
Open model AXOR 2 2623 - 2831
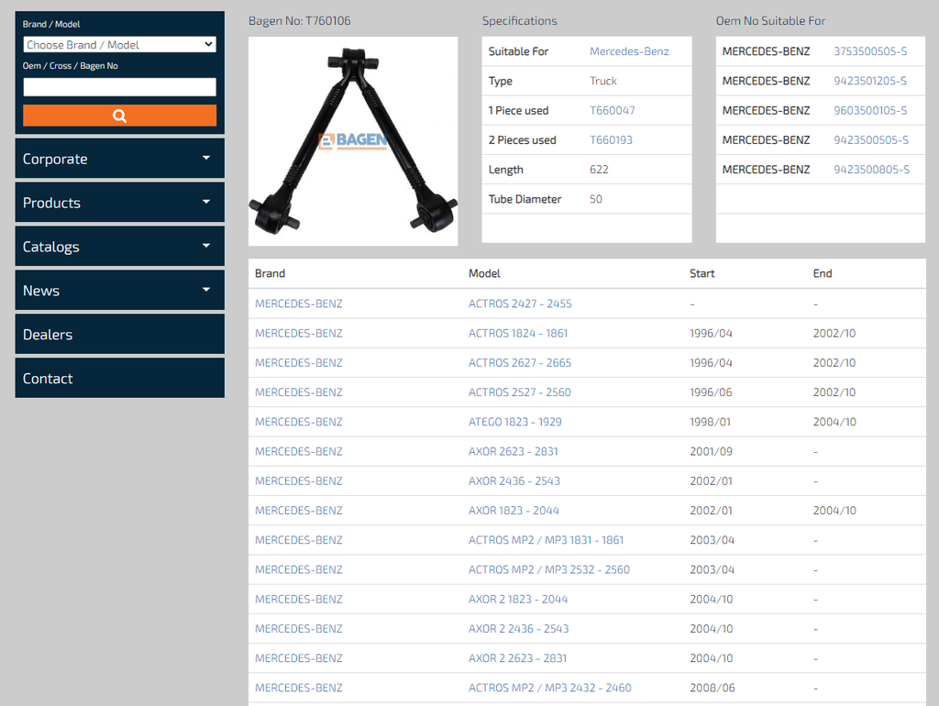pos(517,658)
